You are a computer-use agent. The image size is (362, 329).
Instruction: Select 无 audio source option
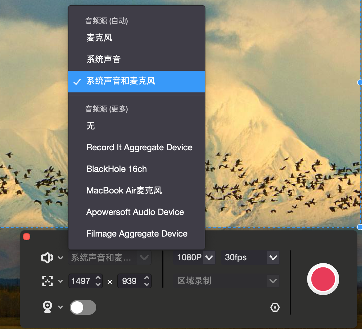136,126
